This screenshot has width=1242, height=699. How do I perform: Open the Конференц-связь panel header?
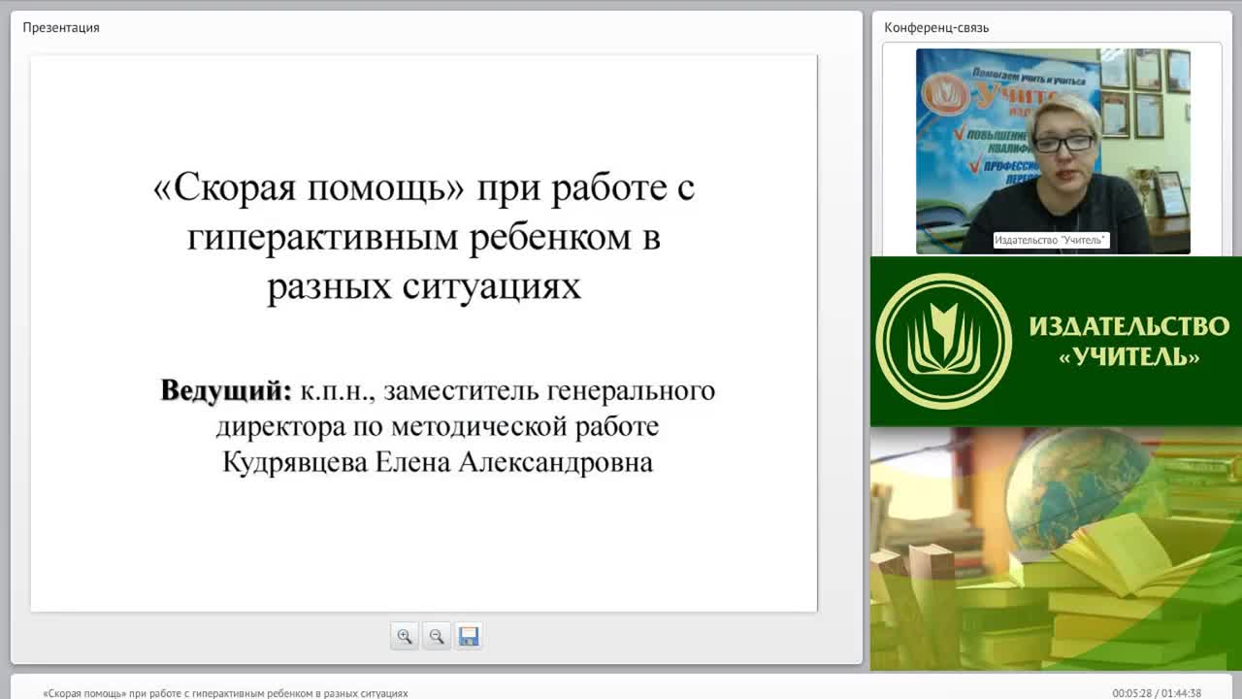pos(936,27)
